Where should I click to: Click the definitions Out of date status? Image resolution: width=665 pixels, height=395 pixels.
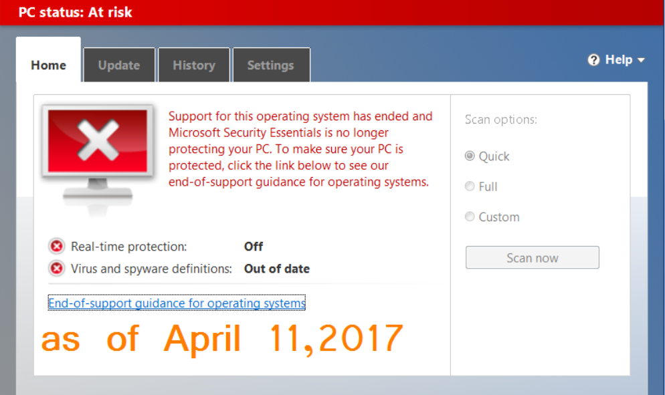pyautogui.click(x=276, y=269)
